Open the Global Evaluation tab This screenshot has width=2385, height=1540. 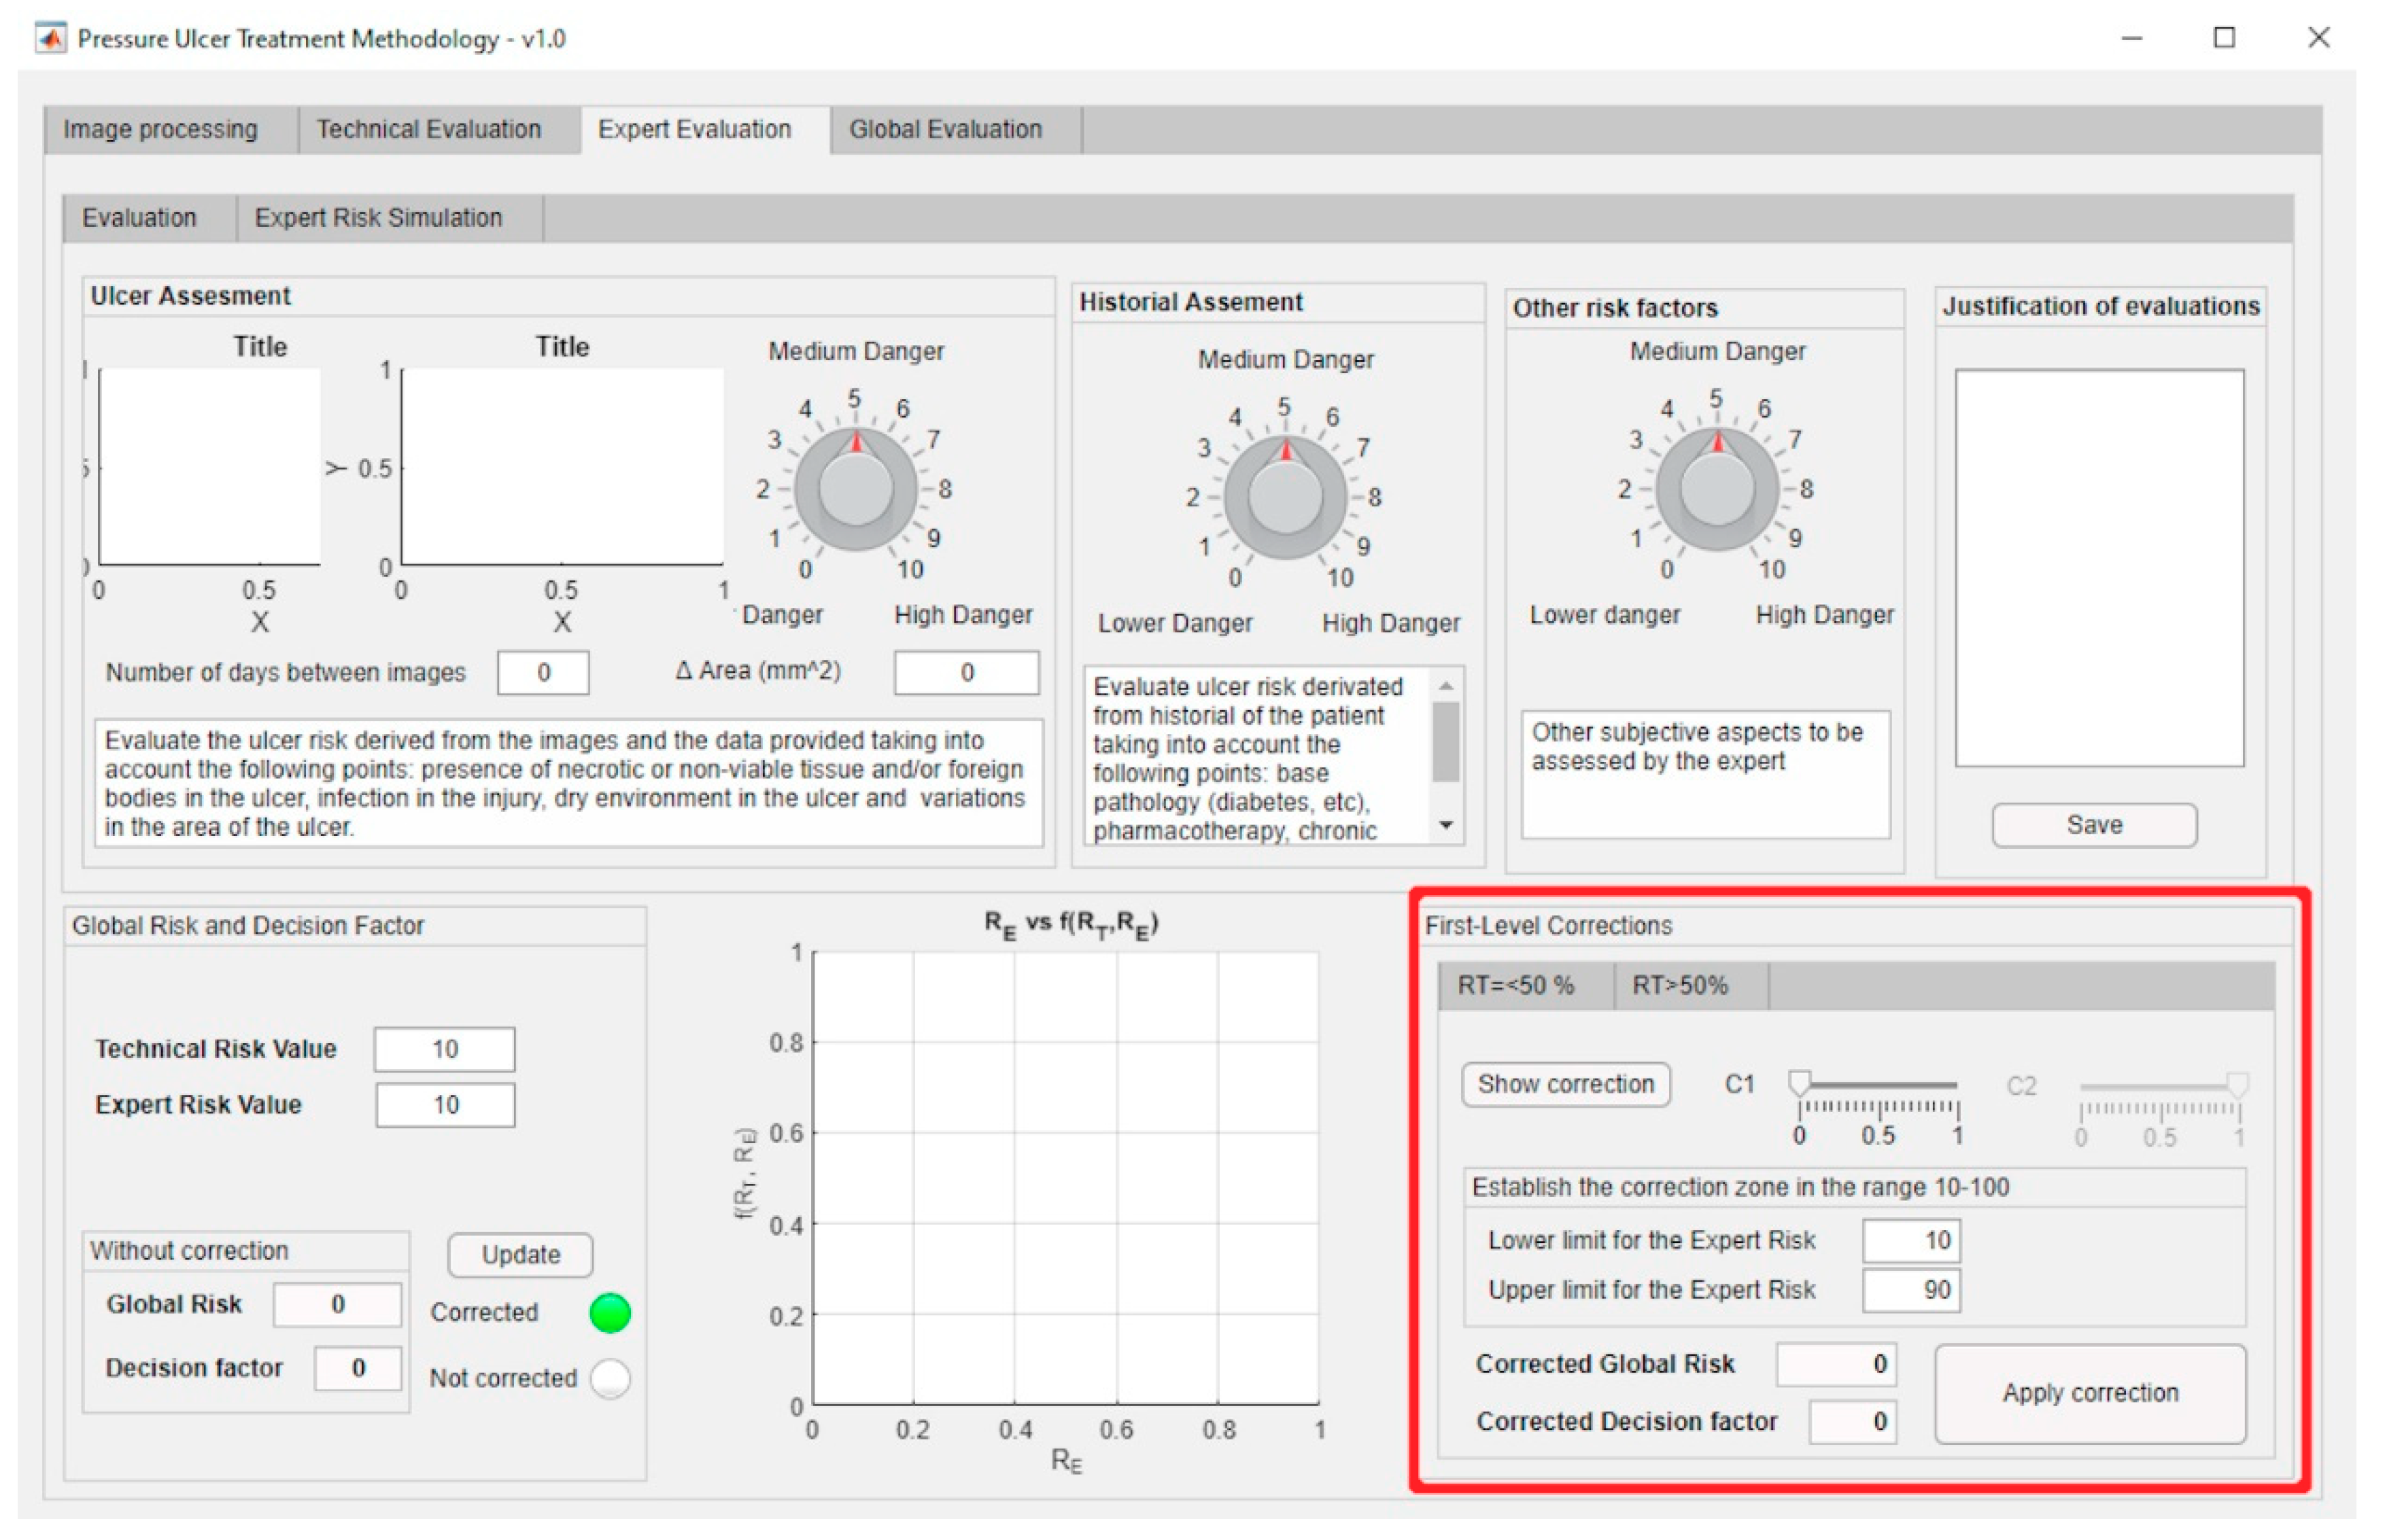point(946,130)
